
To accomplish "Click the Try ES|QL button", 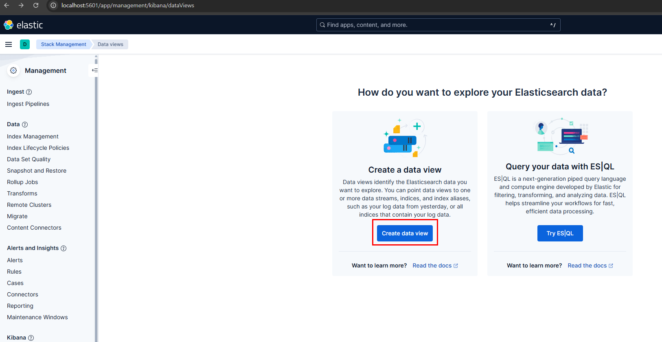I will pos(560,233).
